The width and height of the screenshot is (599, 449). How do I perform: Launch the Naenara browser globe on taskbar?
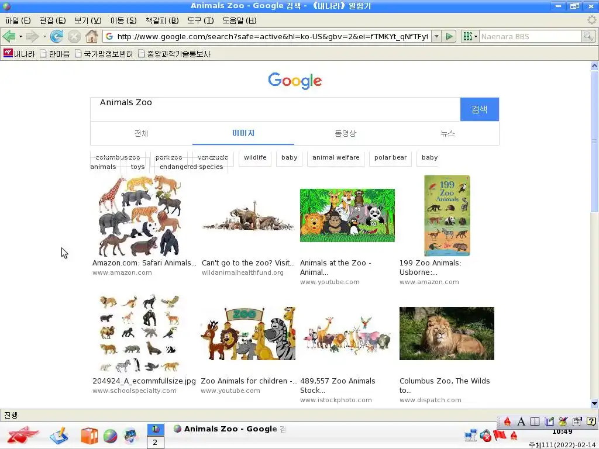(x=110, y=436)
